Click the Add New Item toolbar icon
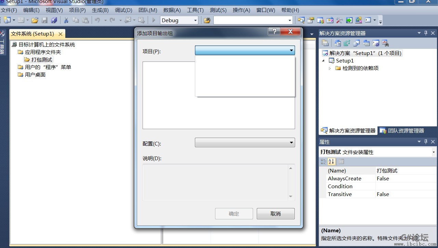 (x=21, y=20)
